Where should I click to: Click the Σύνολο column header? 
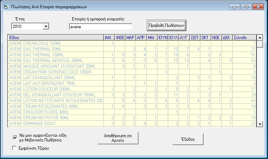[x=244, y=38]
